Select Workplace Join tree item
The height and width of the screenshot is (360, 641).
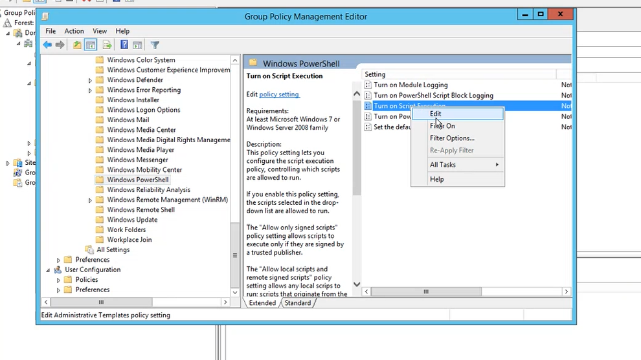point(129,240)
